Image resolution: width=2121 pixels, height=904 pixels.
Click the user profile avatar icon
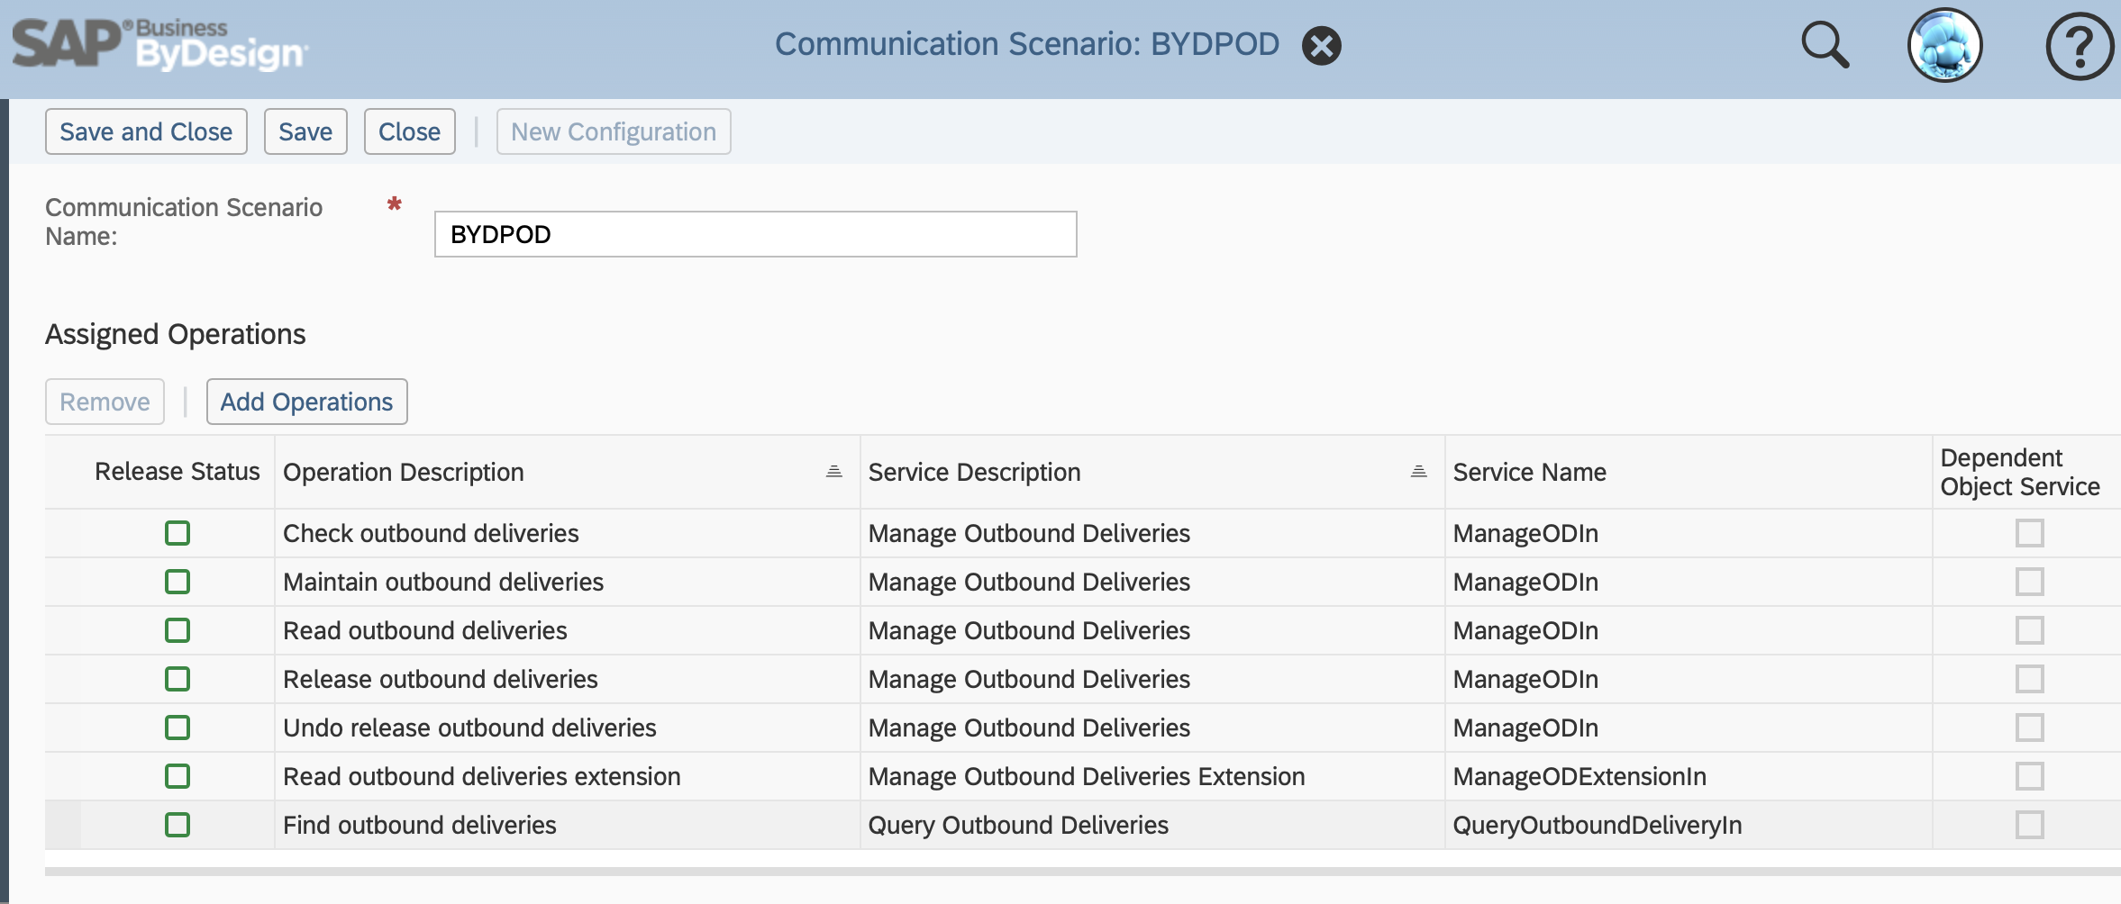1945,45
